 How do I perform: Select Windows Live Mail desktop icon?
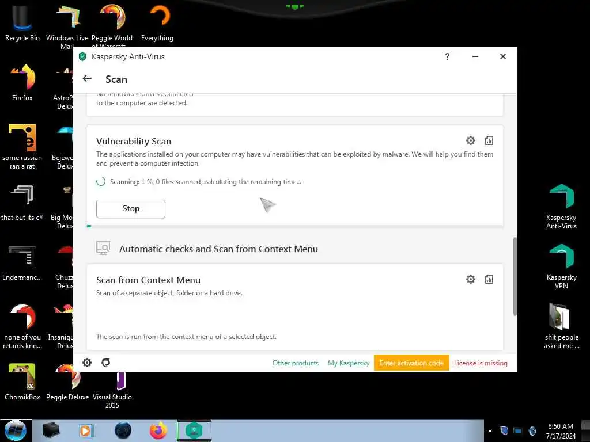pyautogui.click(x=67, y=26)
